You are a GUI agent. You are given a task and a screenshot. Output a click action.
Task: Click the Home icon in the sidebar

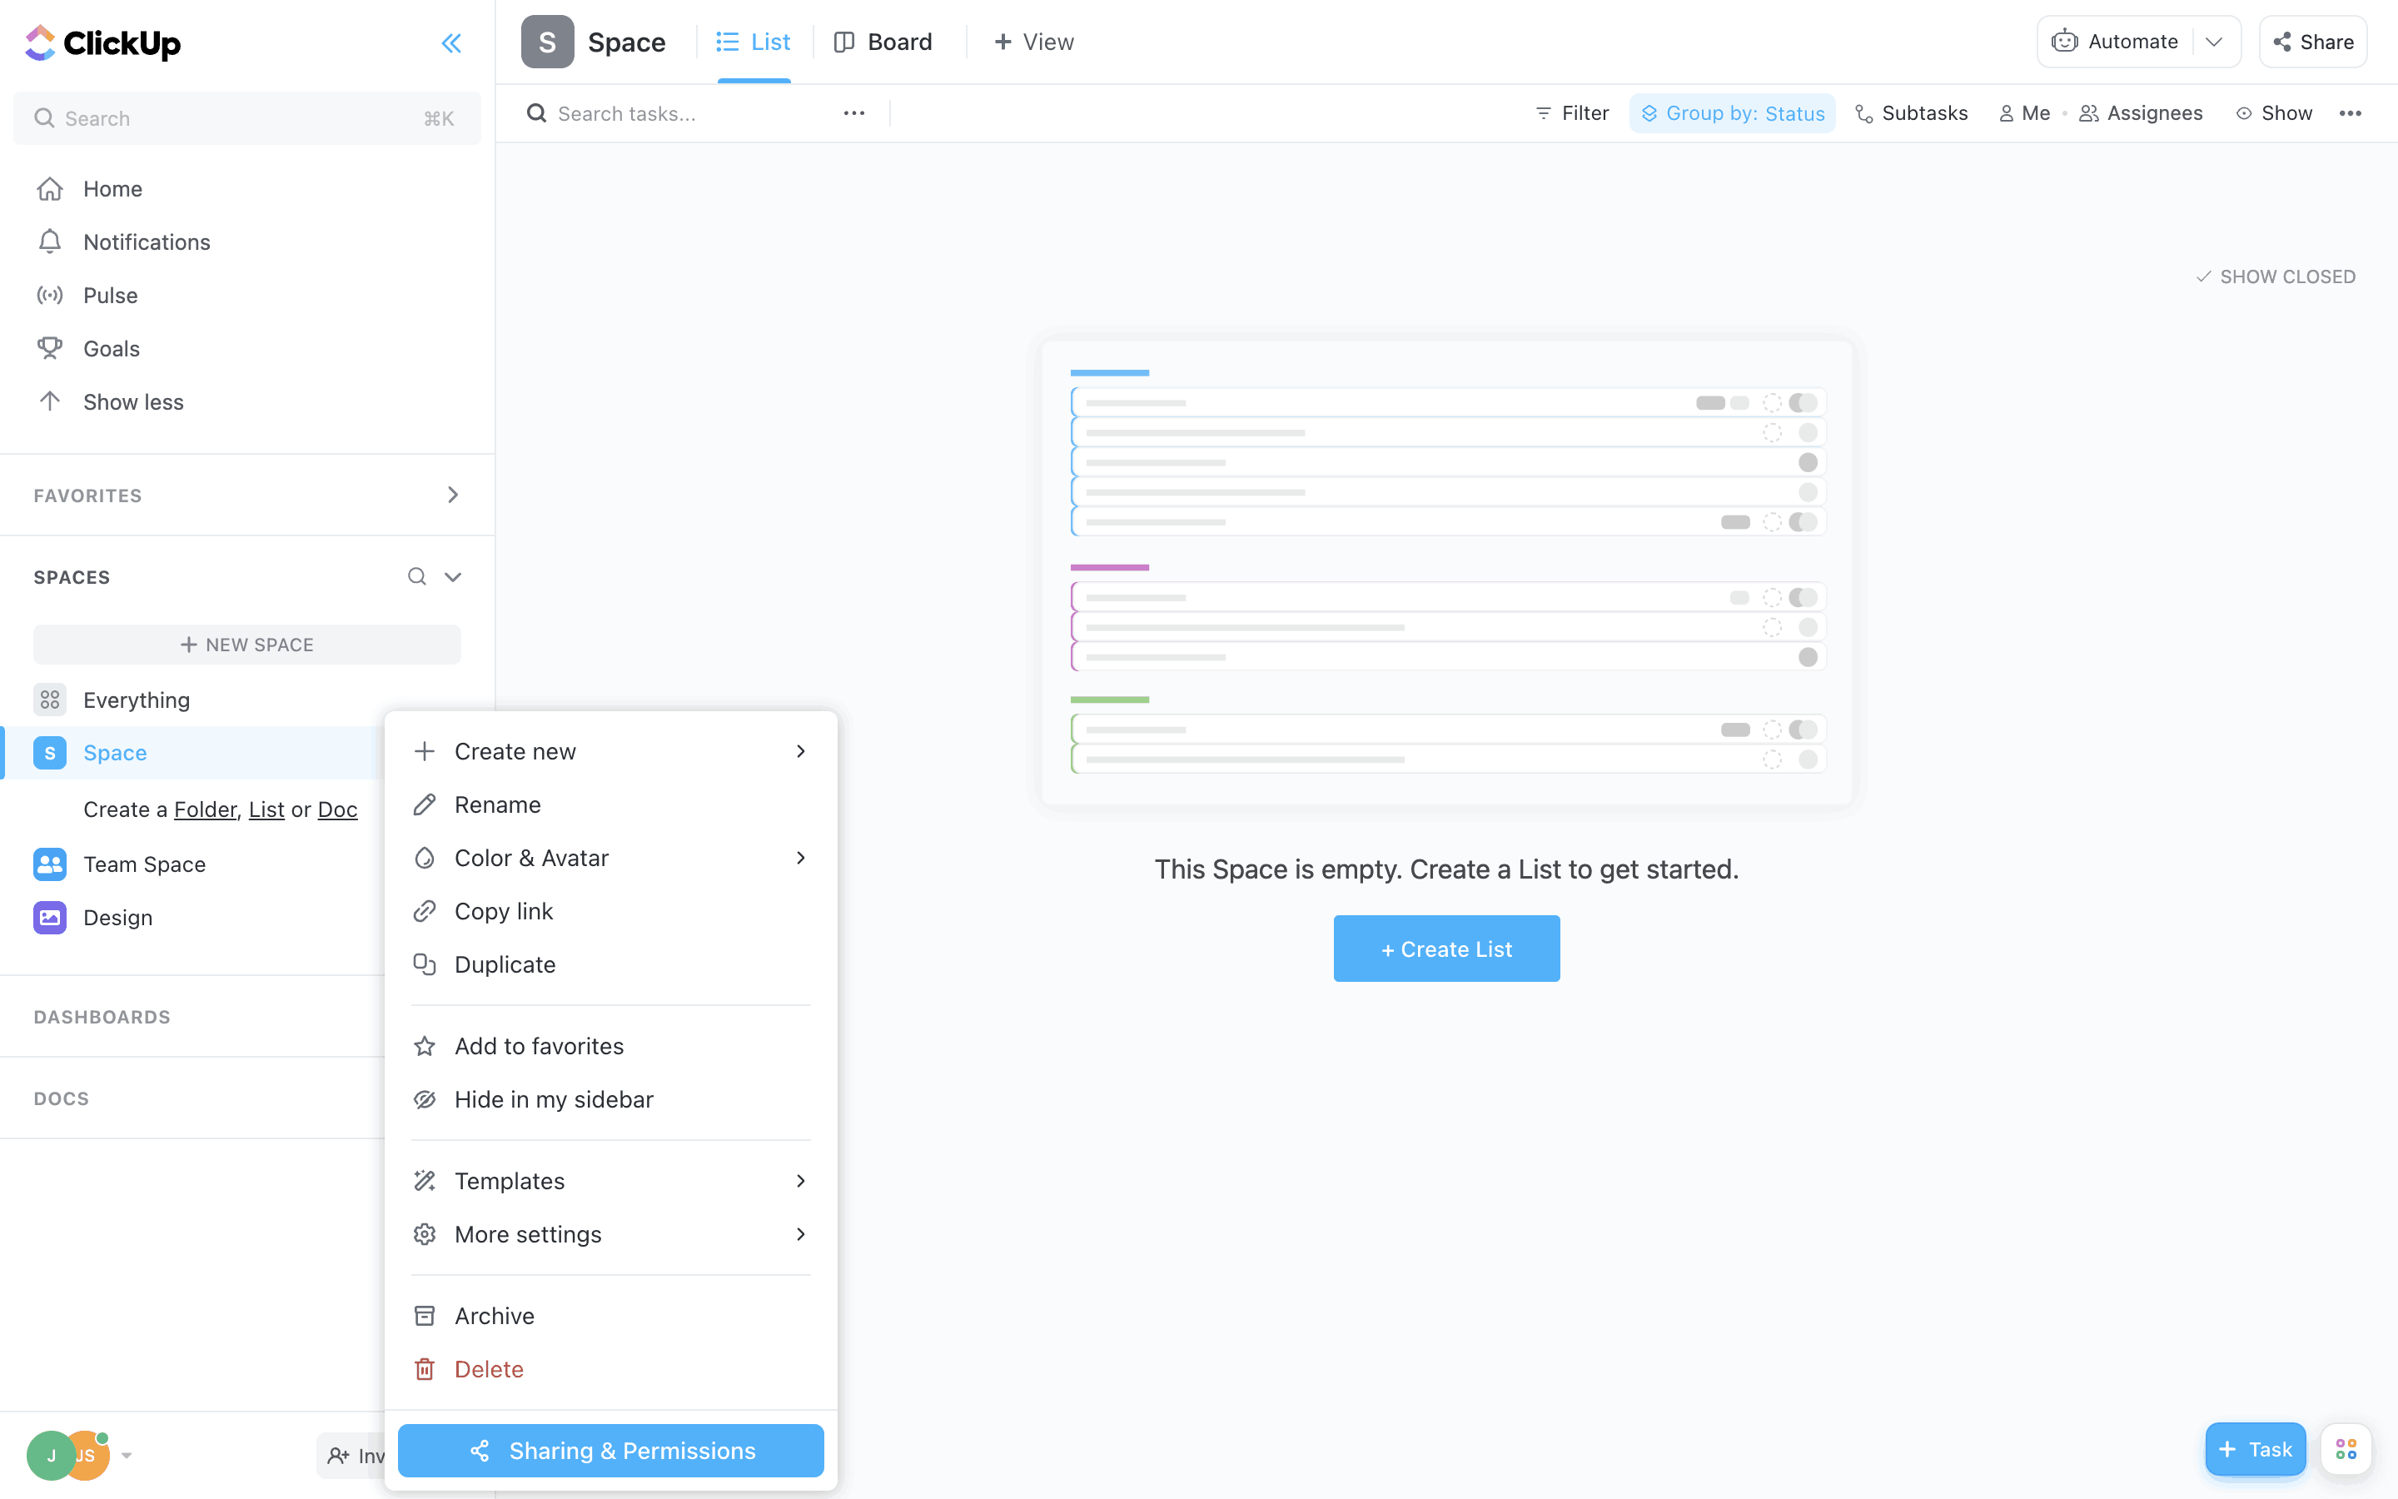tap(50, 188)
